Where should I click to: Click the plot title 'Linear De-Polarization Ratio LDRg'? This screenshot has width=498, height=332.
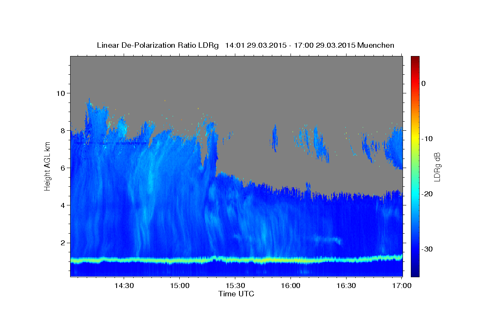(158, 45)
